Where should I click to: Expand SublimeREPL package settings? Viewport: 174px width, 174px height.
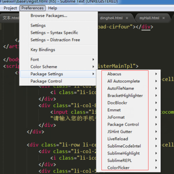click(x=128, y=160)
